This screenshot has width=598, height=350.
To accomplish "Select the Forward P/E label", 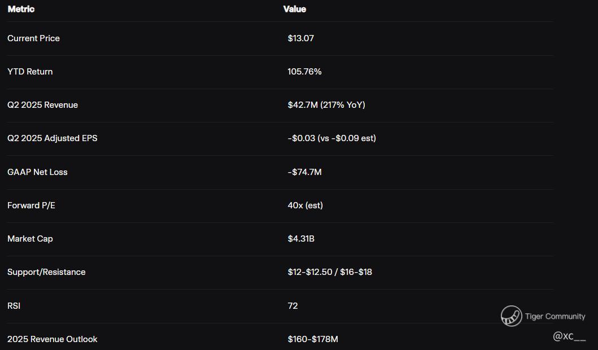I will coord(31,205).
